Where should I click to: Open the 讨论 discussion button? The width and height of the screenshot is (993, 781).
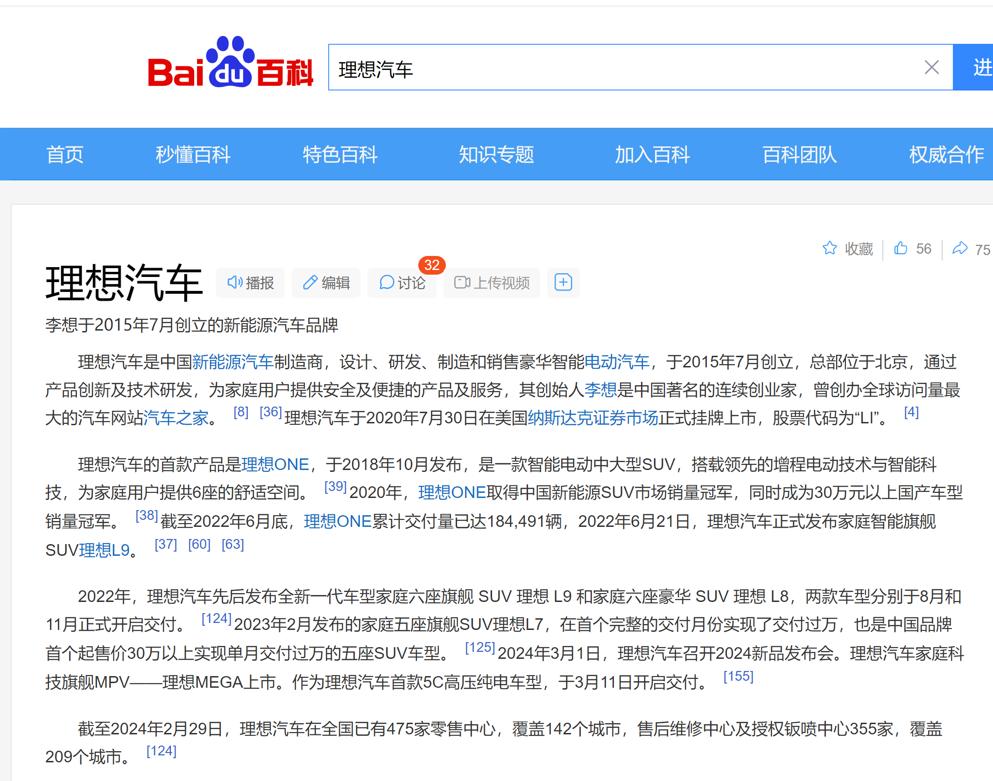pyautogui.click(x=402, y=283)
